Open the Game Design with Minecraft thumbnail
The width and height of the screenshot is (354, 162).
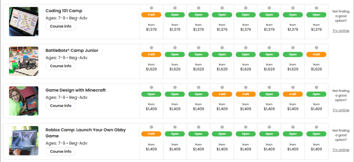[24, 101]
